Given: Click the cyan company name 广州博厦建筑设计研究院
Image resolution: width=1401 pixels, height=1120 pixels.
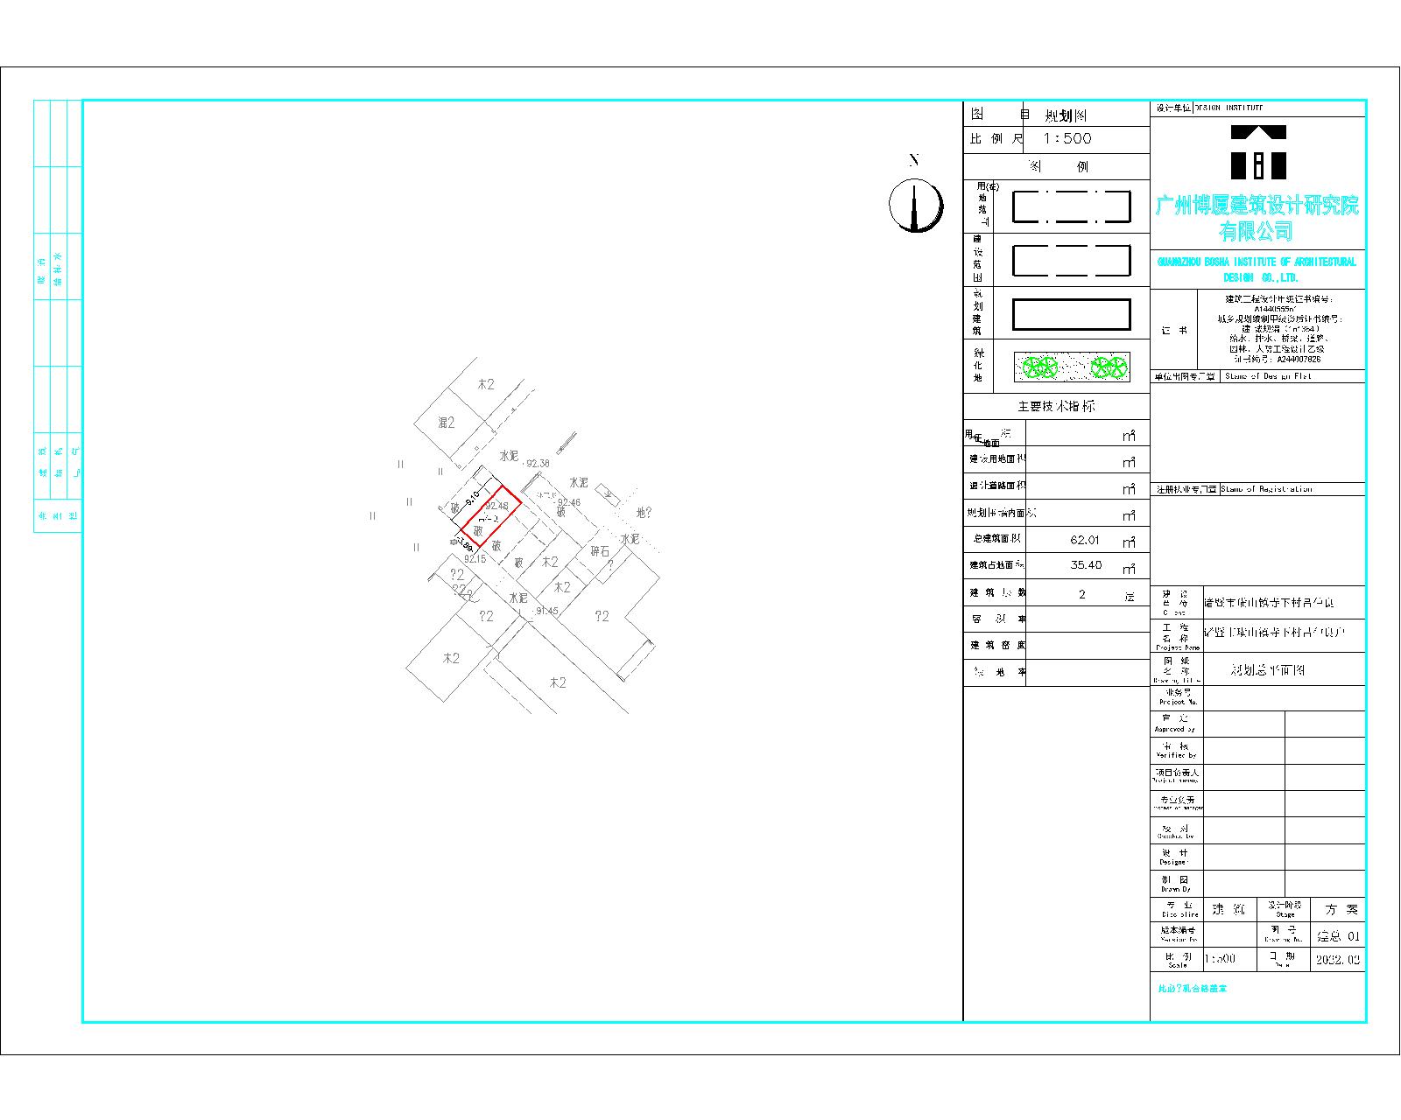Looking at the screenshot, I should pos(1257,206).
